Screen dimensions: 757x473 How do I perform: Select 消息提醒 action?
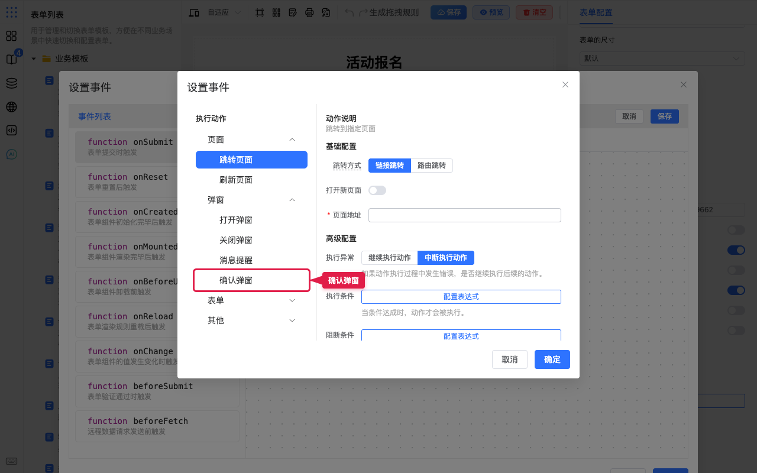click(x=251, y=260)
